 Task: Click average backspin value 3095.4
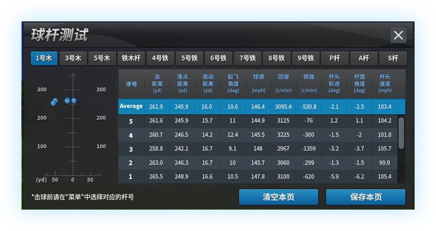pyautogui.click(x=283, y=107)
